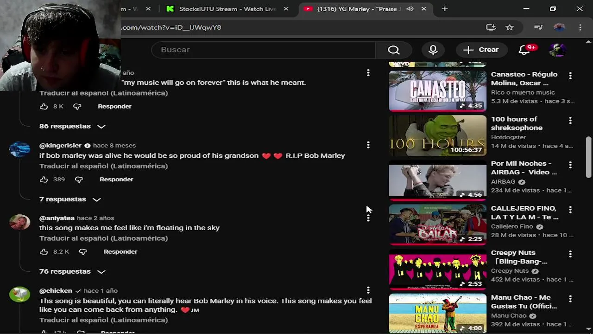Dislike the @kingcrisler comment

(79, 179)
